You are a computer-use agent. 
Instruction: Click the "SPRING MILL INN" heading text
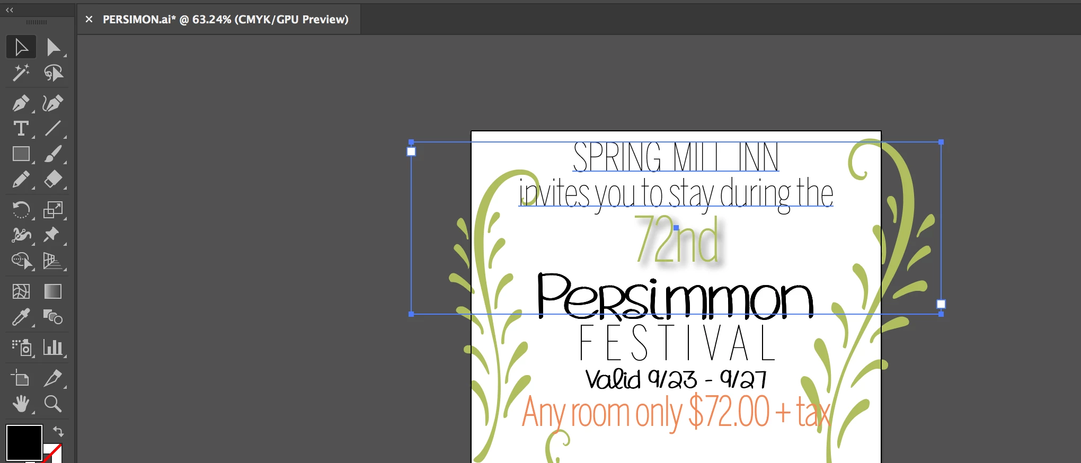click(x=676, y=157)
